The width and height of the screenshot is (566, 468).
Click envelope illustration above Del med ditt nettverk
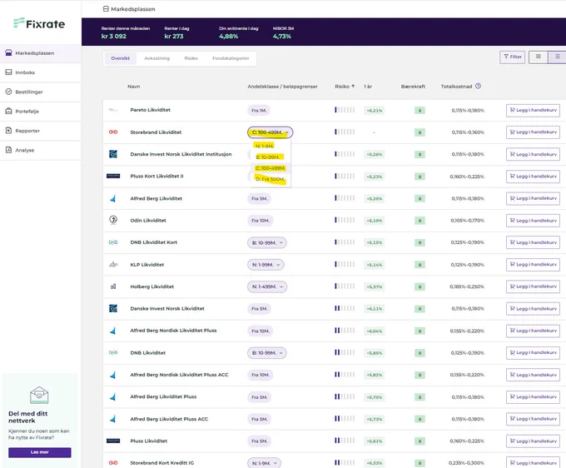[39, 395]
